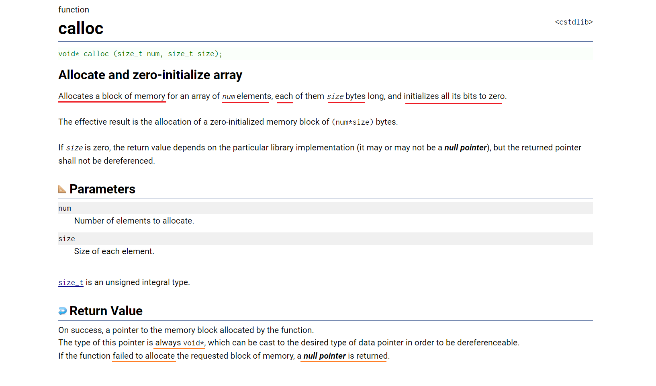Image resolution: width=656 pixels, height=386 pixels.
Task: Click 'Size of each element.' description
Action: [114, 251]
